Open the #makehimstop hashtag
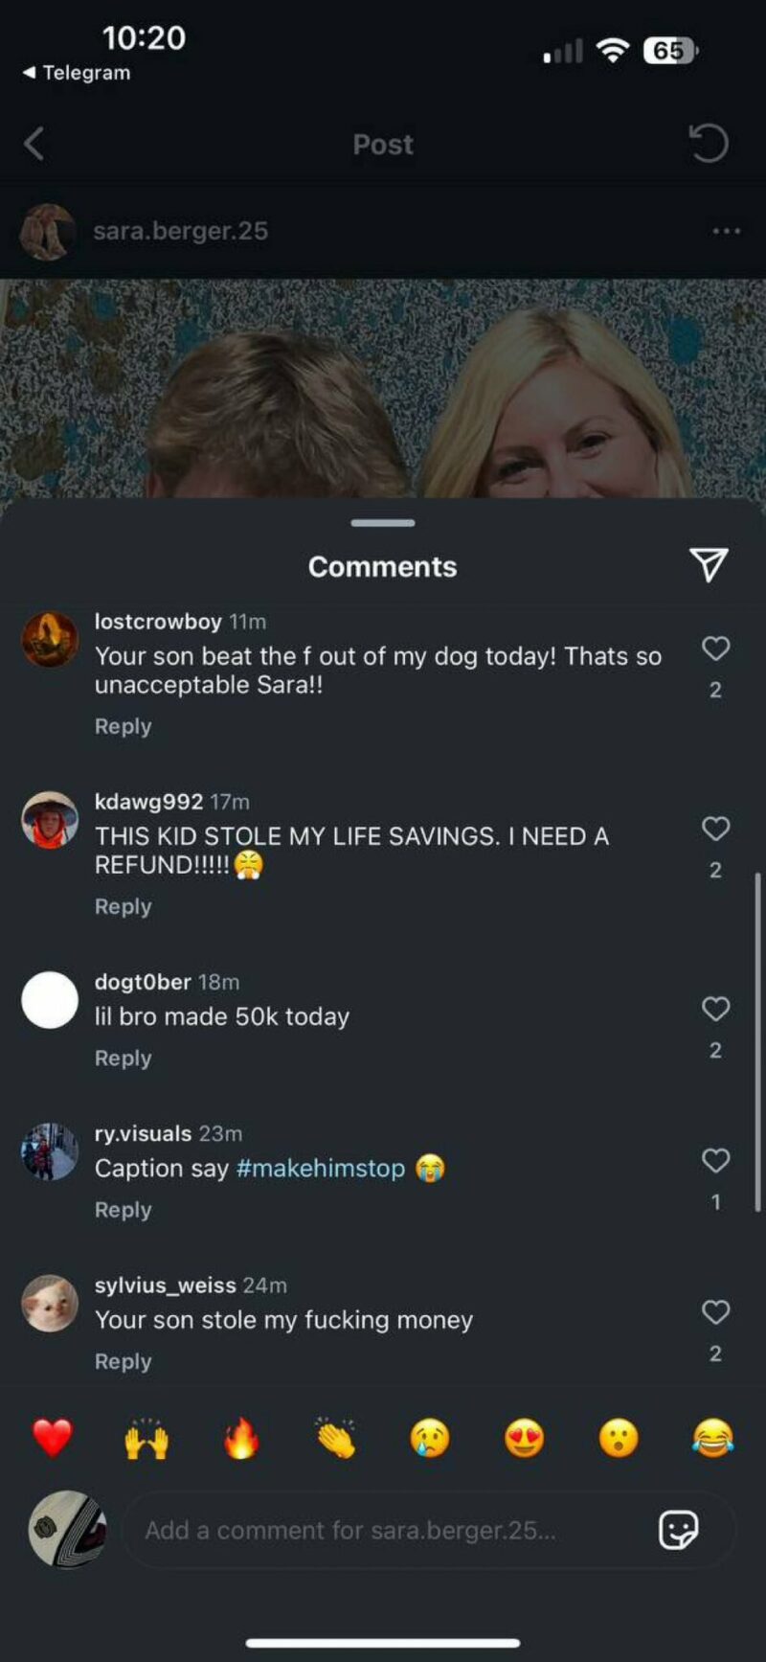 321,1169
